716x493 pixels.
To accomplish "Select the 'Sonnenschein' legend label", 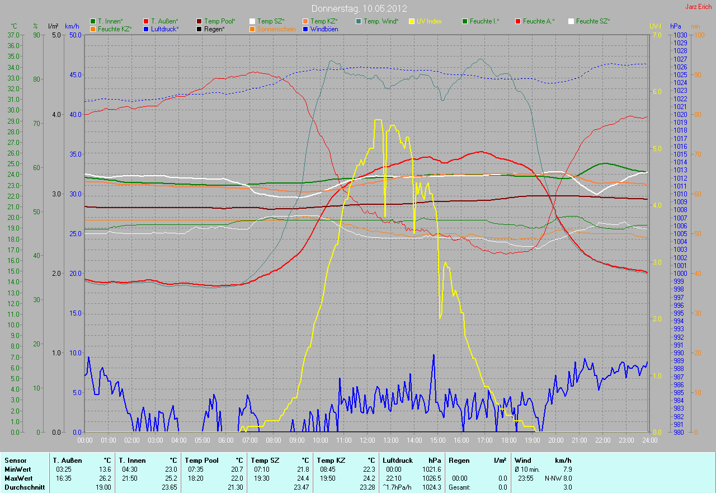I will point(276,29).
